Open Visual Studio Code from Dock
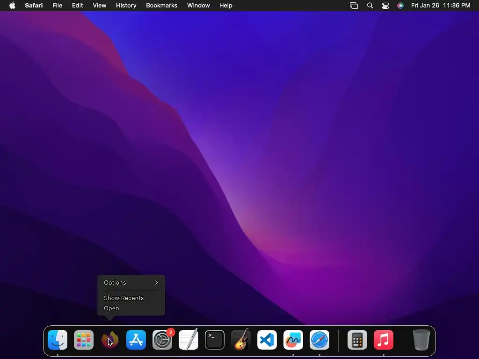 point(267,340)
